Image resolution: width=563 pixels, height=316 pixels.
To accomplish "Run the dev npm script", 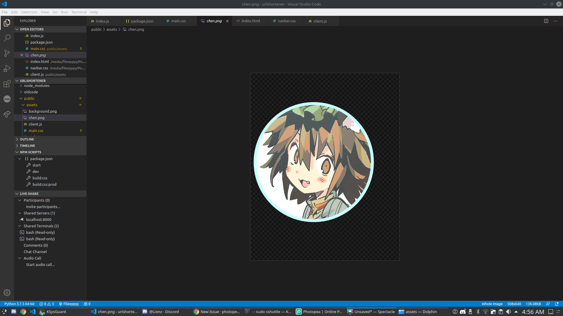I will 50,172.
